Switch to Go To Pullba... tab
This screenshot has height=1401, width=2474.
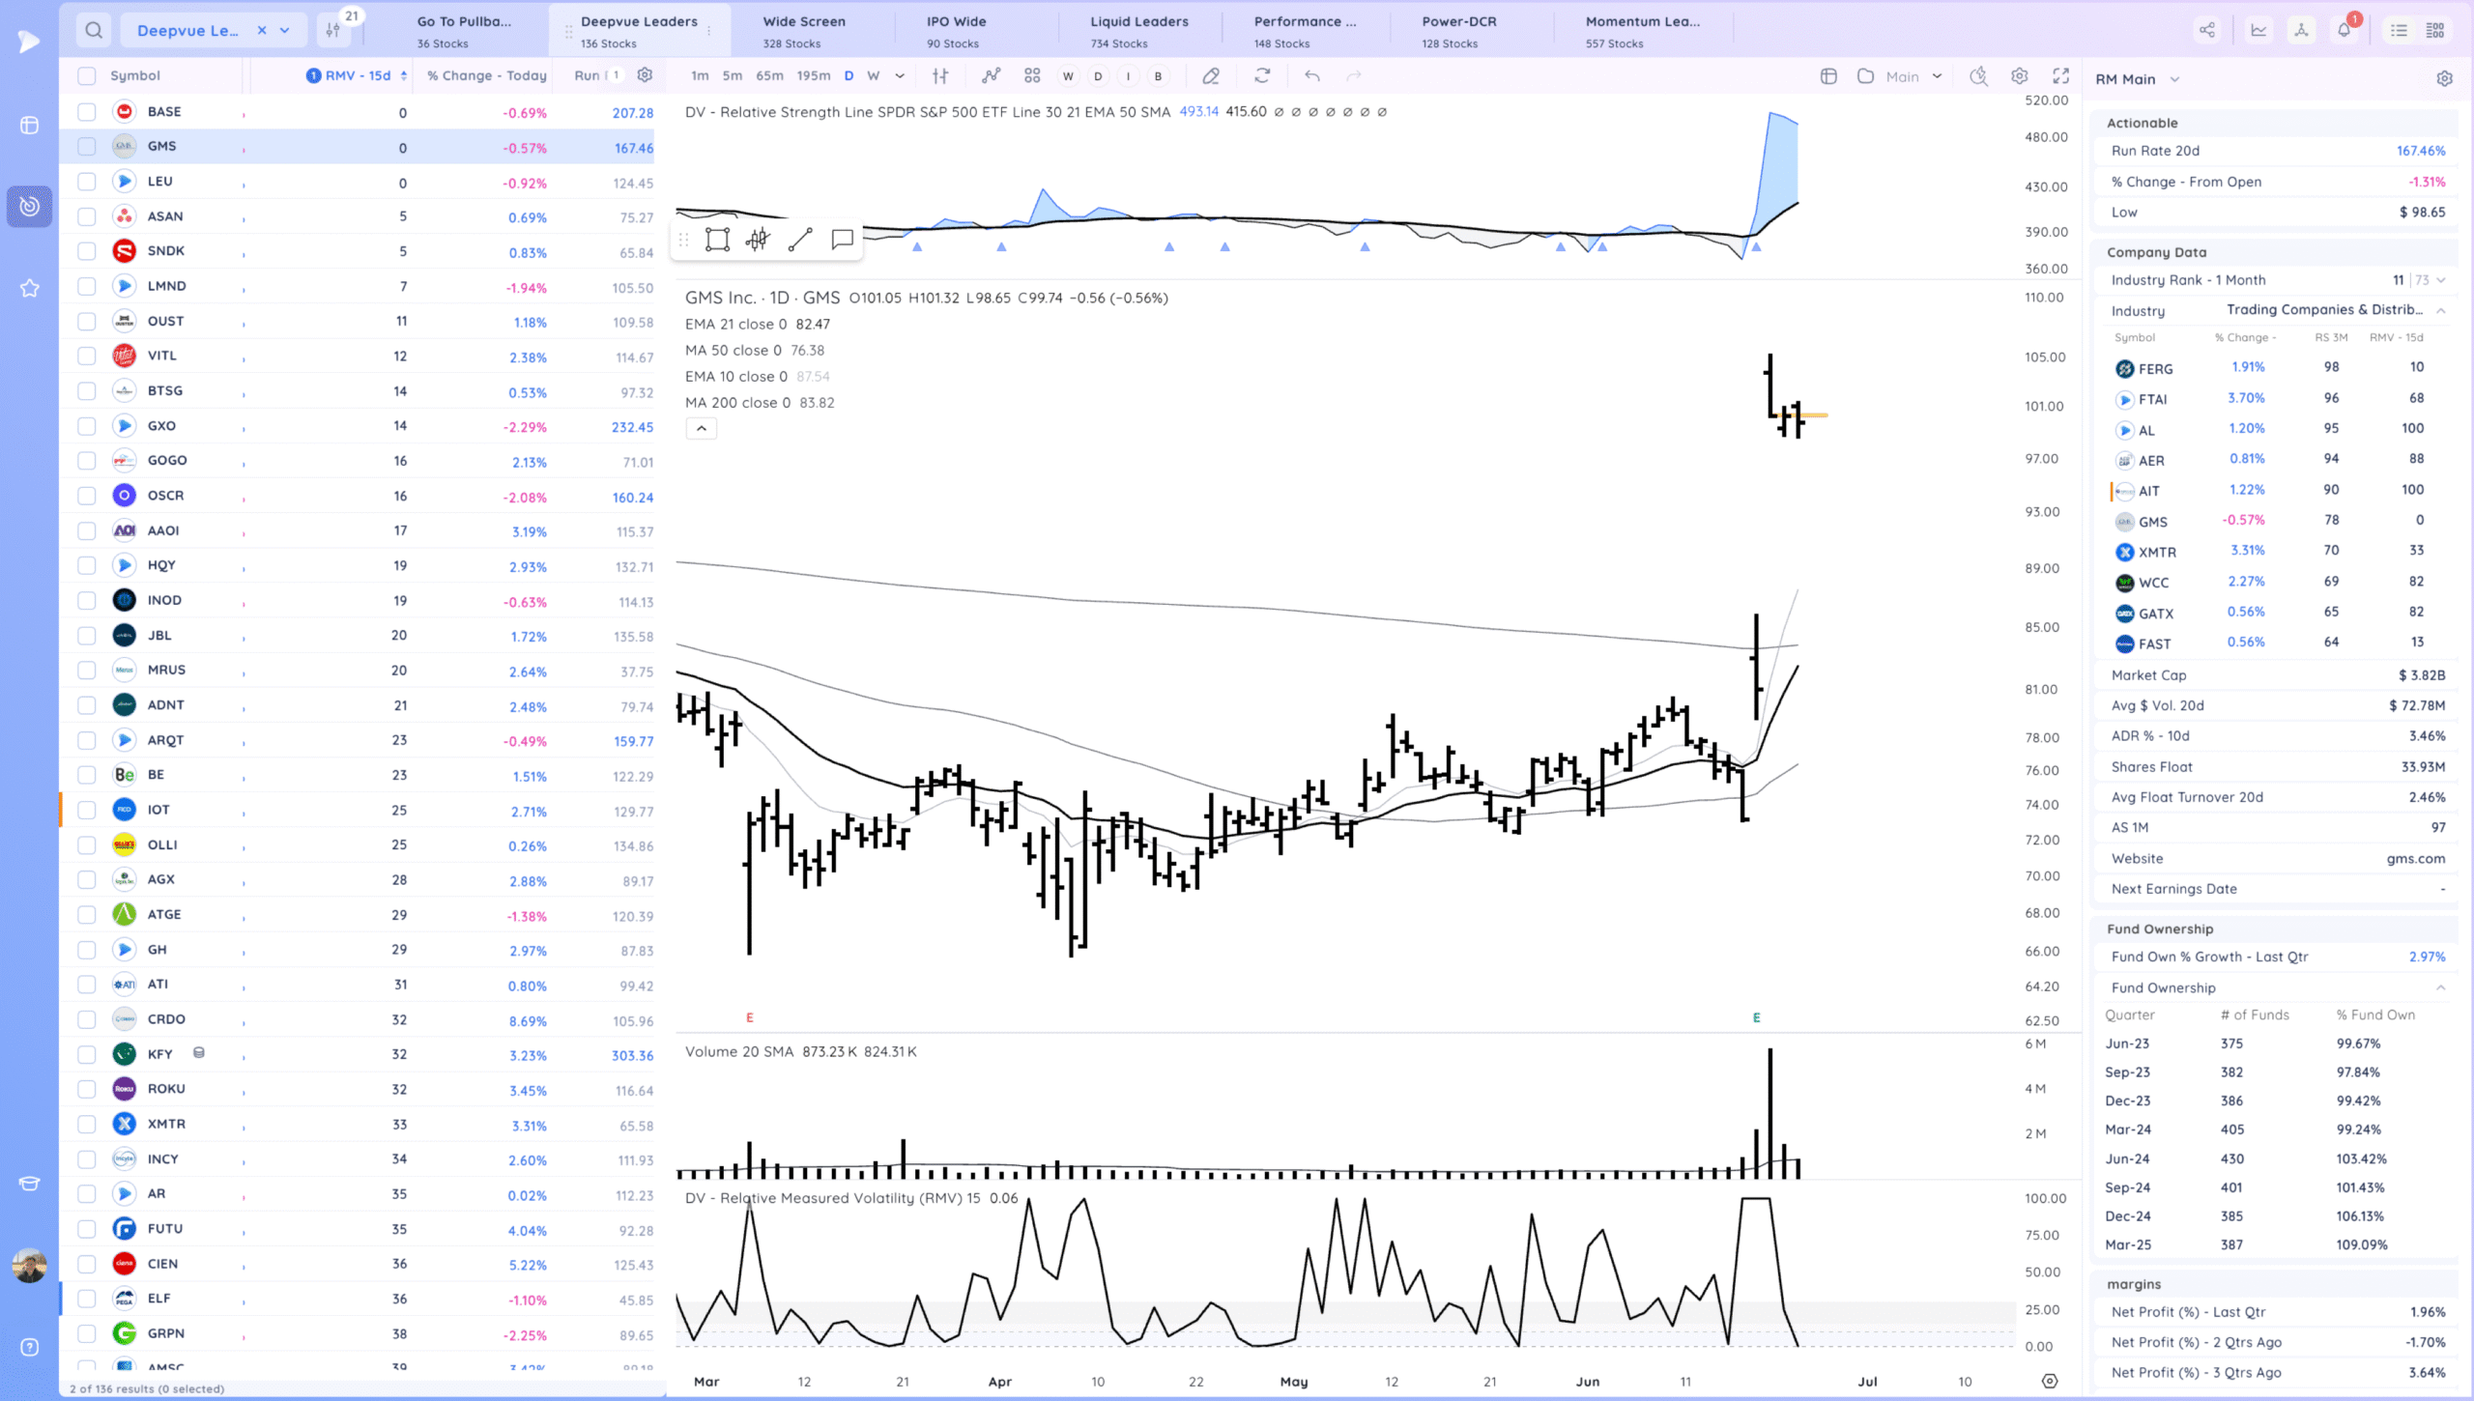(x=465, y=31)
